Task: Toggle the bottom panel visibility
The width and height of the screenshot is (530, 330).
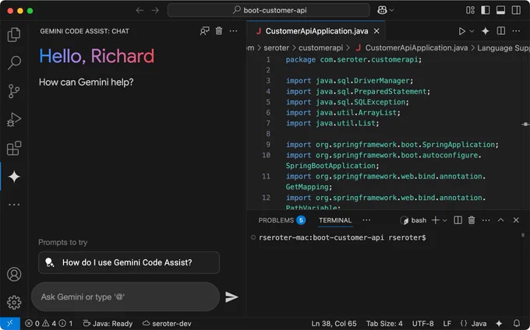Action: (x=500, y=10)
